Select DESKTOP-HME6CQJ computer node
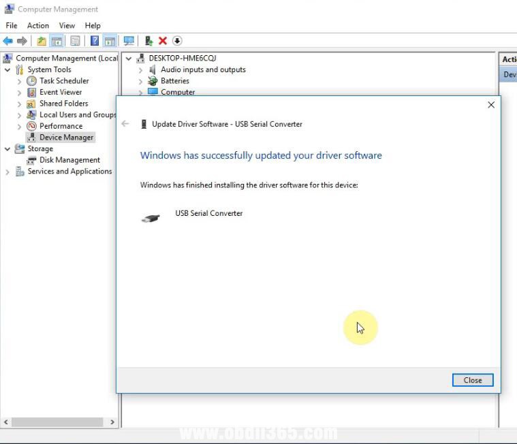 [183, 58]
